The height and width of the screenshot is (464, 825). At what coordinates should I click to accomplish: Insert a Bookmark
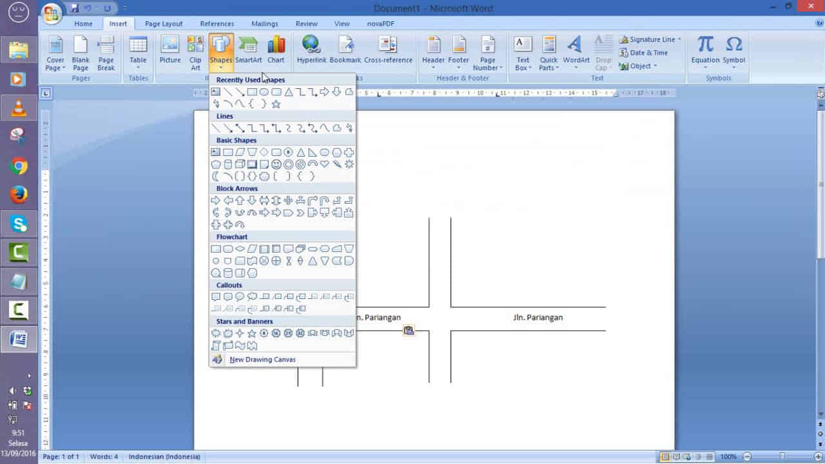tap(345, 50)
